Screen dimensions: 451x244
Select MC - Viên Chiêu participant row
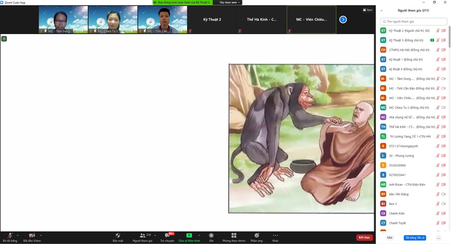[x=413, y=98]
